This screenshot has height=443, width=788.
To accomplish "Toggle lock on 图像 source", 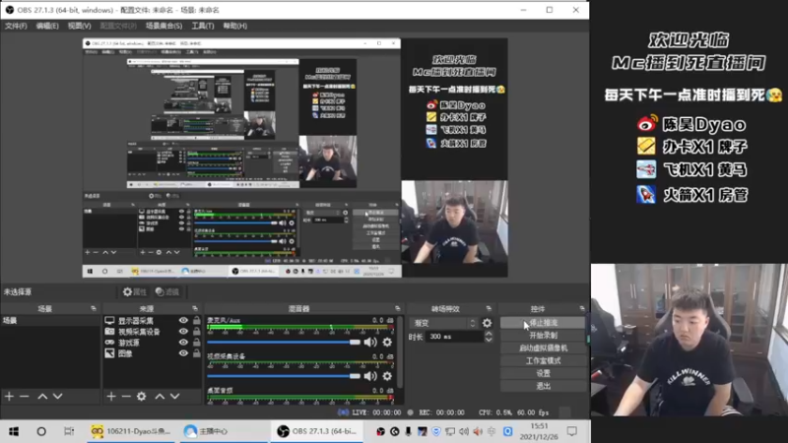I will (196, 353).
